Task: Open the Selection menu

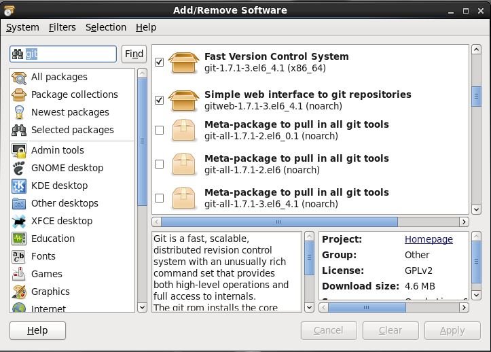Action: 106,28
